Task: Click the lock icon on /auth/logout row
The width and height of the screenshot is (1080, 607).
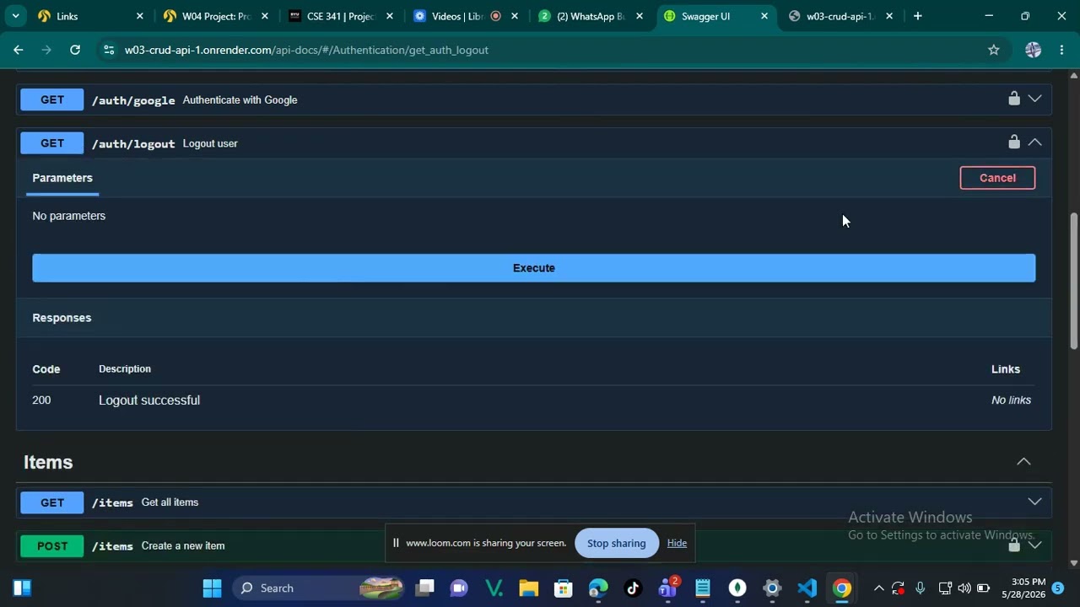Action: click(x=1013, y=142)
